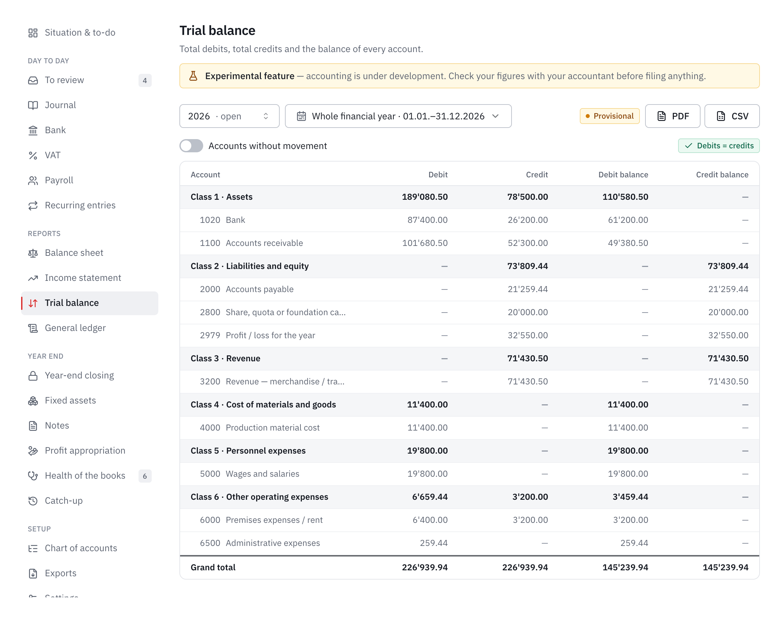Click the Provisional status badge

pyautogui.click(x=609, y=116)
